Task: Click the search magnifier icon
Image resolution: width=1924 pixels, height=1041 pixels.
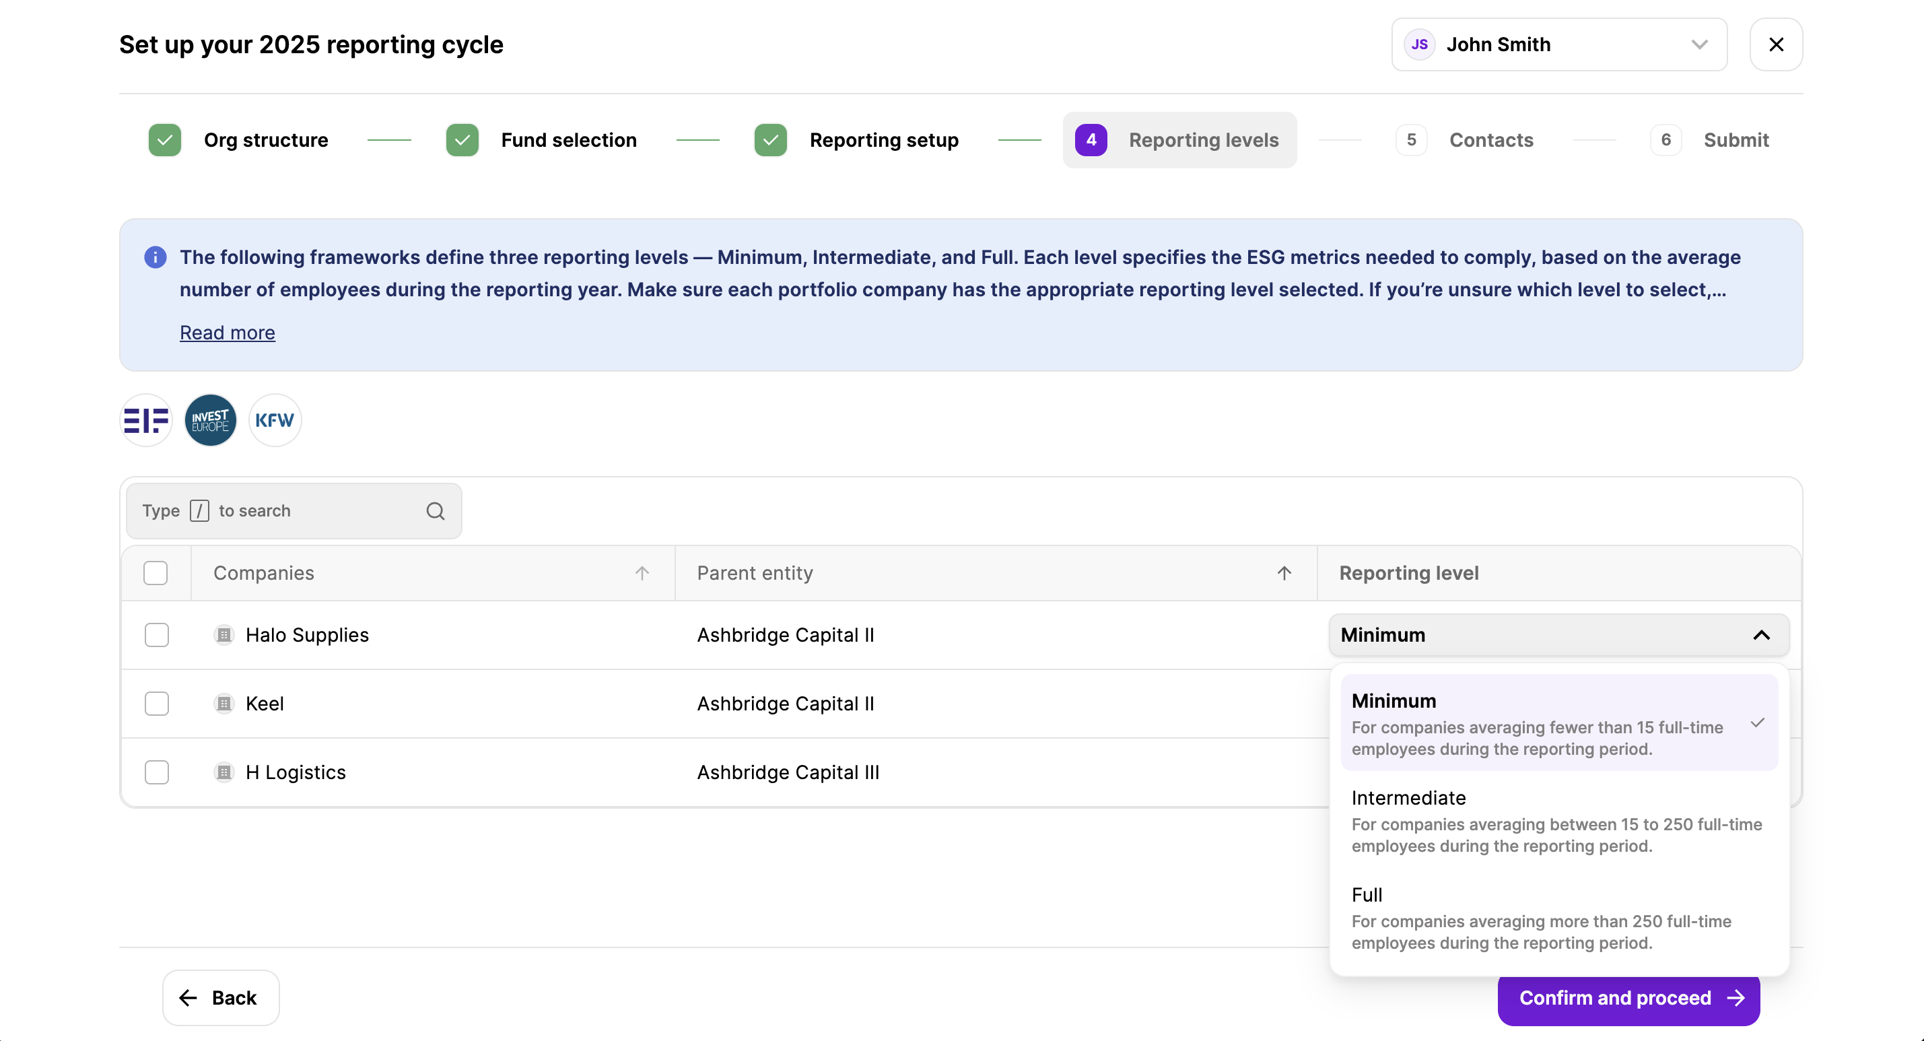Action: pyautogui.click(x=436, y=511)
